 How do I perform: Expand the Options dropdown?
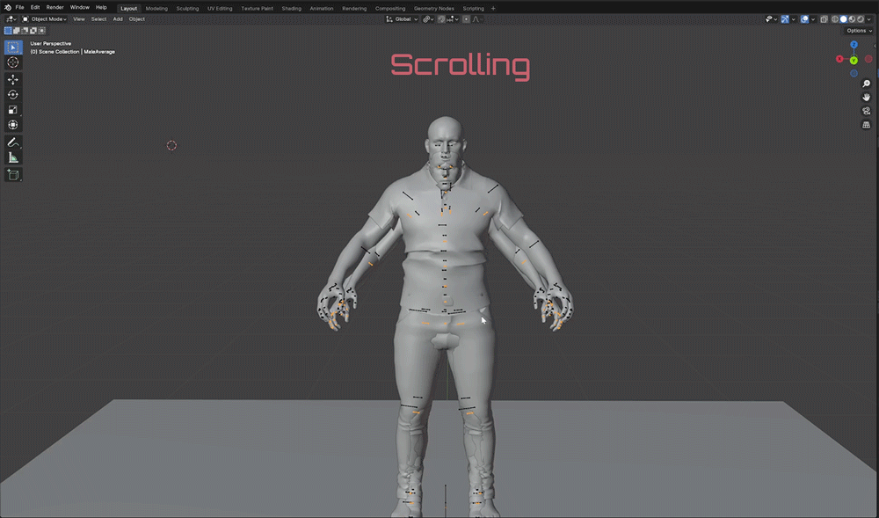click(859, 30)
